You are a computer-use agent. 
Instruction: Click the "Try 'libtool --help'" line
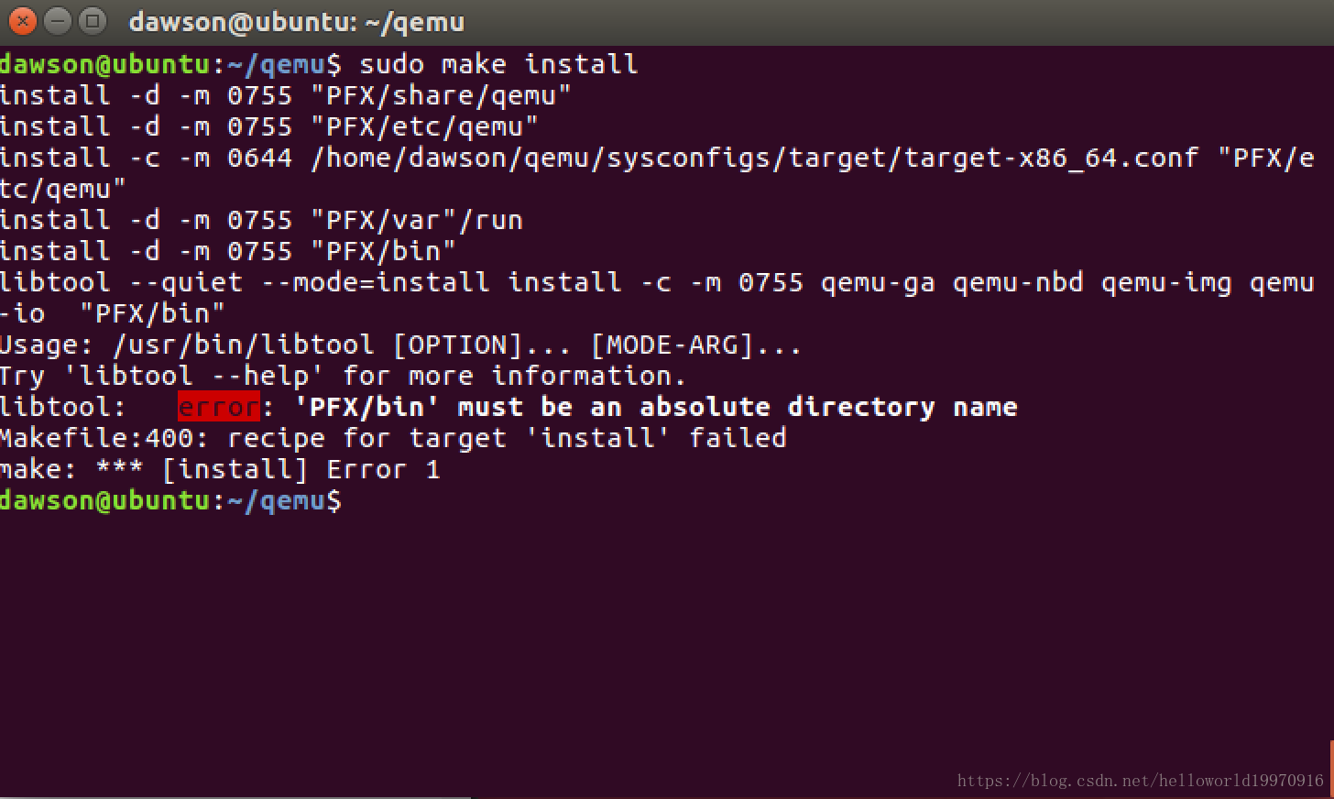tap(344, 376)
